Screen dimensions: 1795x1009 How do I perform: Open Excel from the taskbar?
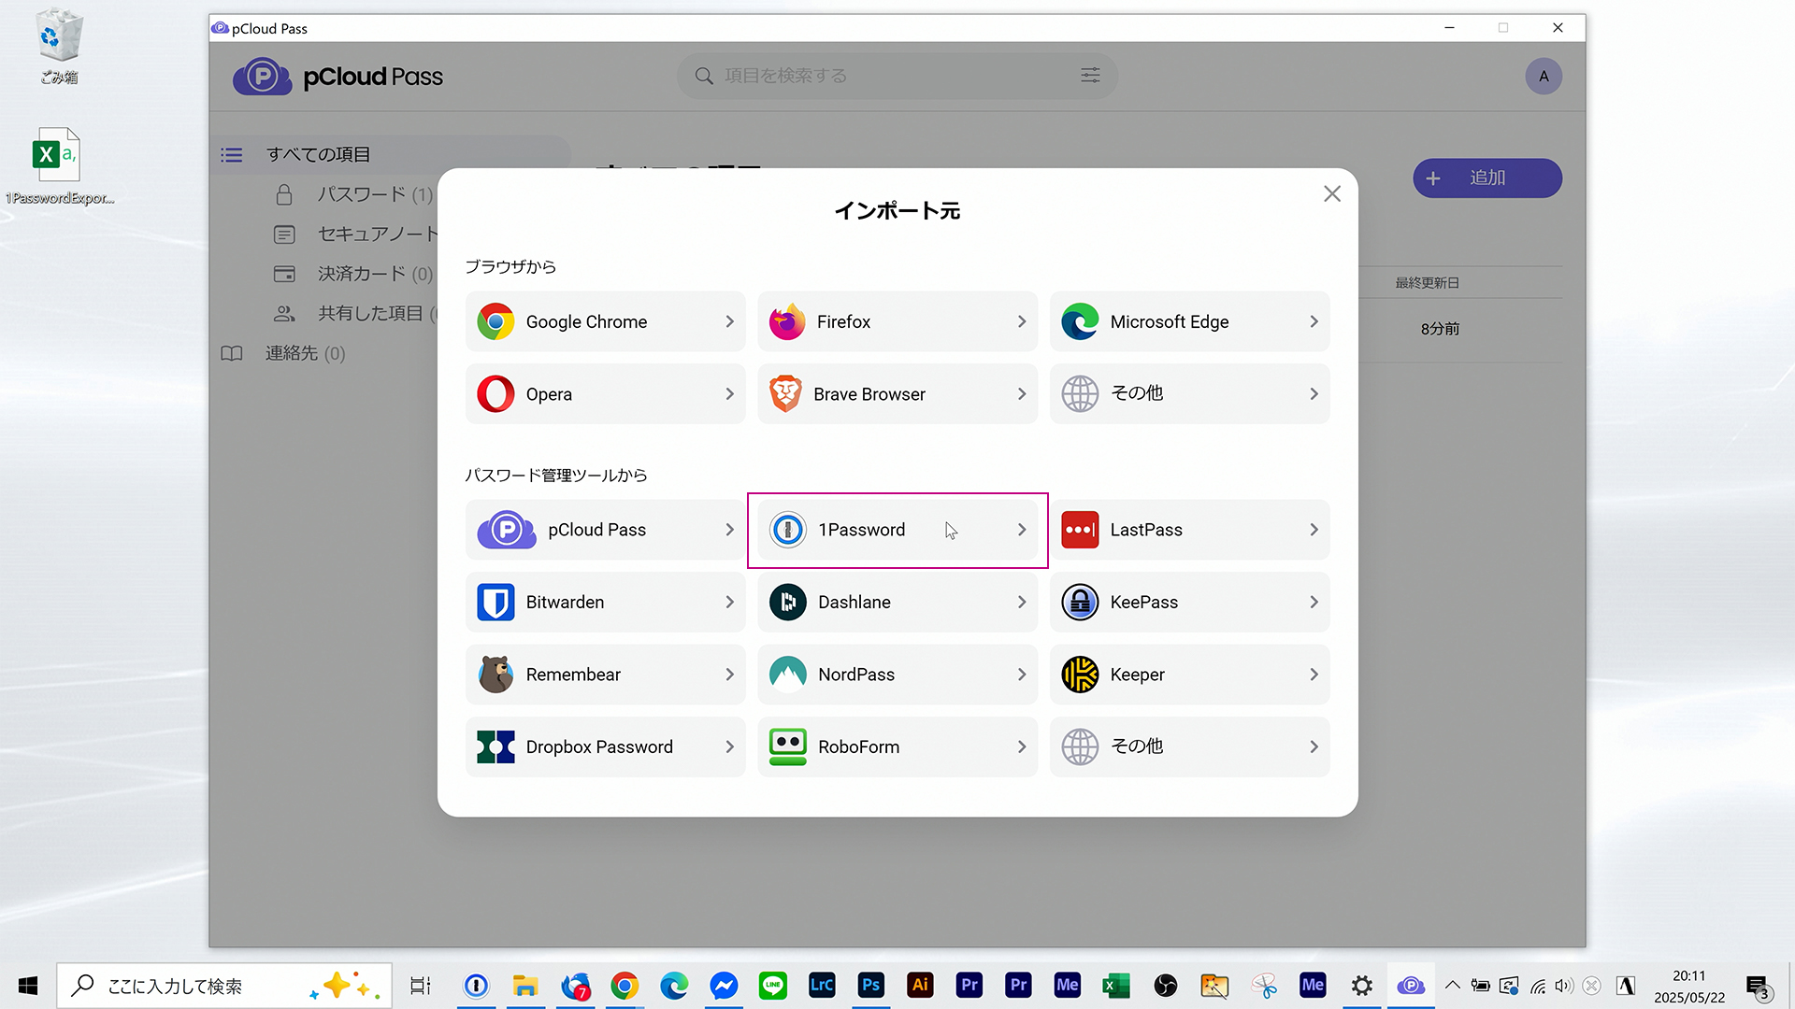(1116, 986)
